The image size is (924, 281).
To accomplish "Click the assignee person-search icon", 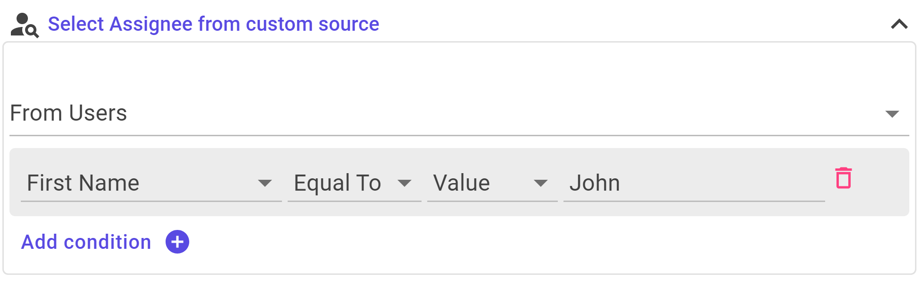I will (25, 25).
